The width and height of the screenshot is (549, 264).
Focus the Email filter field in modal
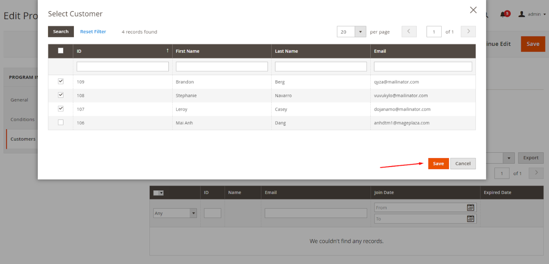click(423, 67)
